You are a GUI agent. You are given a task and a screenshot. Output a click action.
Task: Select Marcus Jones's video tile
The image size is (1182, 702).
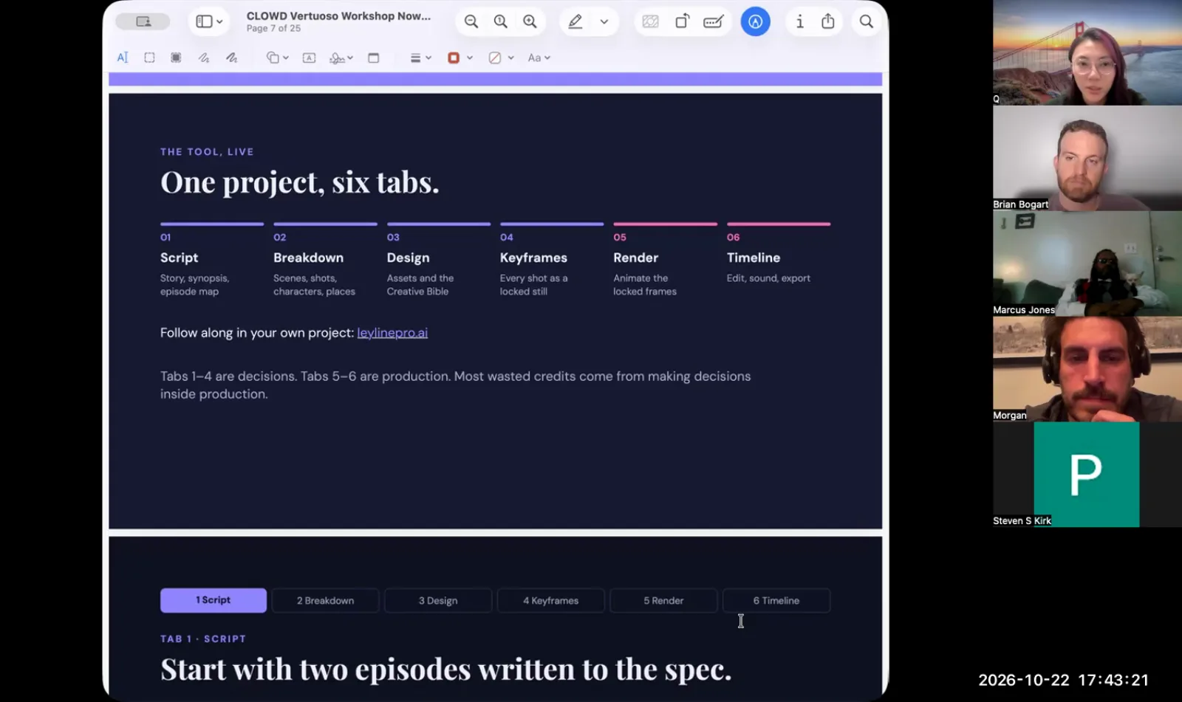pyautogui.click(x=1087, y=264)
